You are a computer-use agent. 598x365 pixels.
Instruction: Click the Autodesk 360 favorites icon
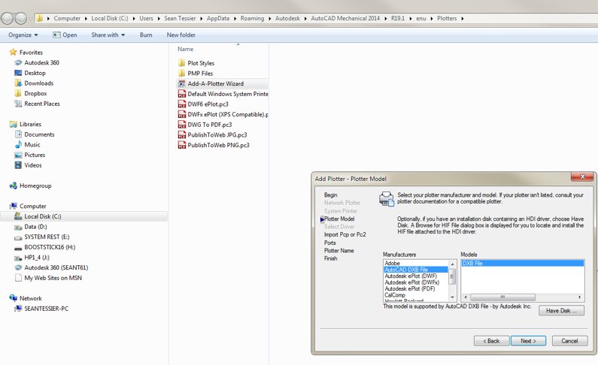(18, 63)
